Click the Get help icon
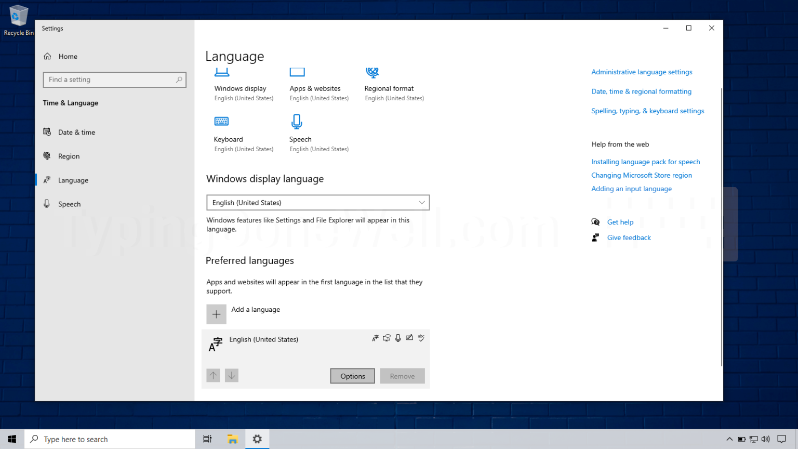 click(595, 222)
